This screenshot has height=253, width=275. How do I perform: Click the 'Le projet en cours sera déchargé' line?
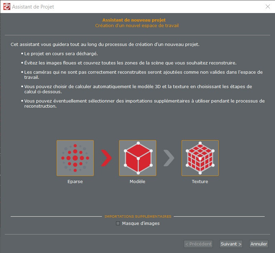coord(61,53)
